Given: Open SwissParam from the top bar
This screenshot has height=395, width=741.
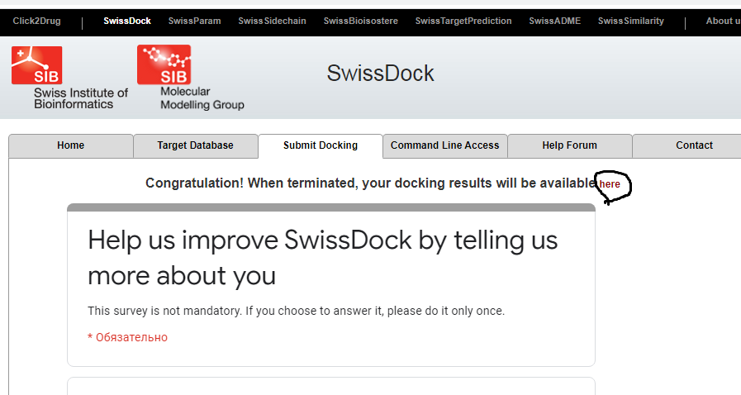Looking at the screenshot, I should [194, 21].
